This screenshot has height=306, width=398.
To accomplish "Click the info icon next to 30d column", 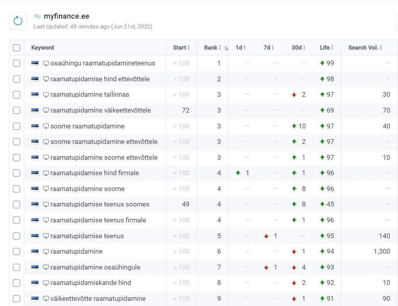I will [x=304, y=48].
